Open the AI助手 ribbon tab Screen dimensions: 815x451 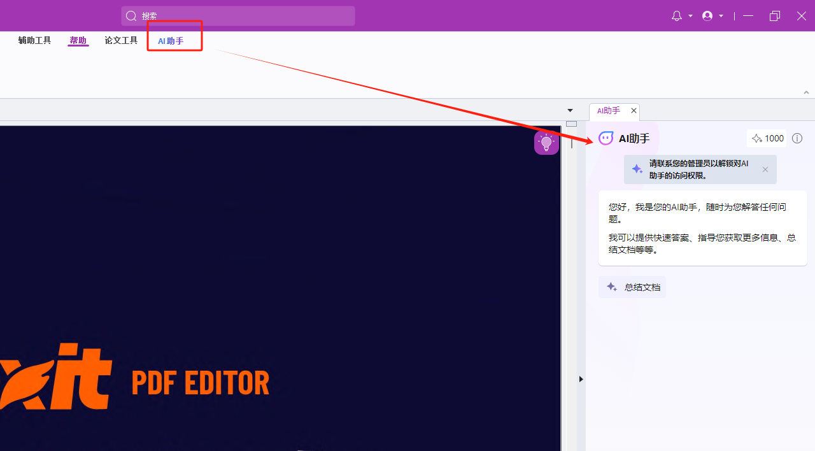click(171, 41)
